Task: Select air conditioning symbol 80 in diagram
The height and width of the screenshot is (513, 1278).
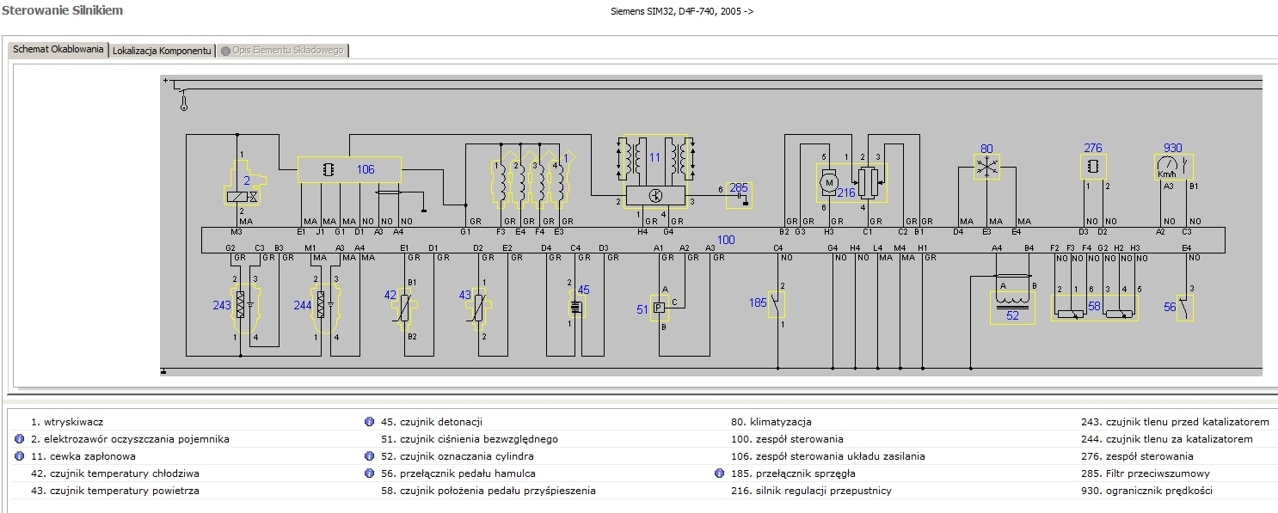Action: (x=986, y=166)
